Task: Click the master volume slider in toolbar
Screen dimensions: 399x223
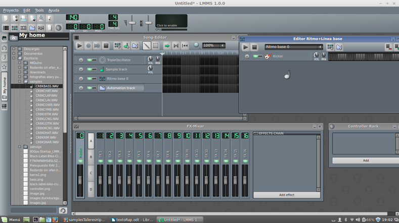Action: click(x=132, y=23)
